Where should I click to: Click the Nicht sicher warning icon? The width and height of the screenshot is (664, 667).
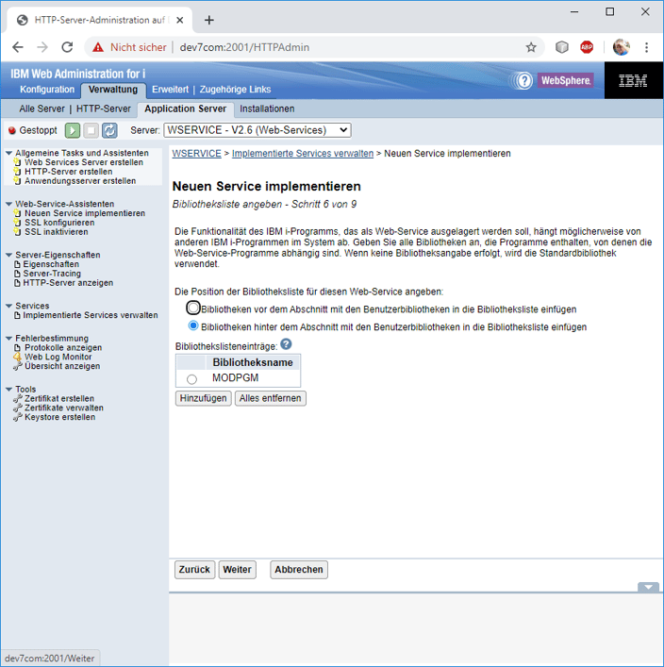(98, 47)
